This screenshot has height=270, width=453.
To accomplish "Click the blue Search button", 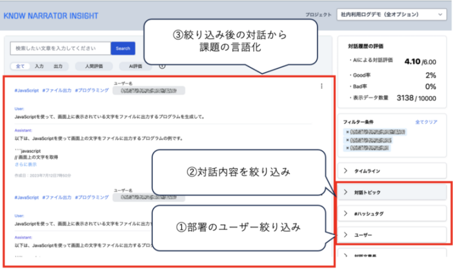I will coord(123,48).
